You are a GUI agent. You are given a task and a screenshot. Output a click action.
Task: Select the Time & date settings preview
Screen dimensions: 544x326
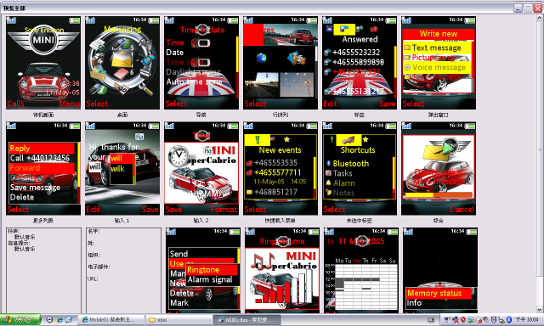pyautogui.click(x=201, y=63)
